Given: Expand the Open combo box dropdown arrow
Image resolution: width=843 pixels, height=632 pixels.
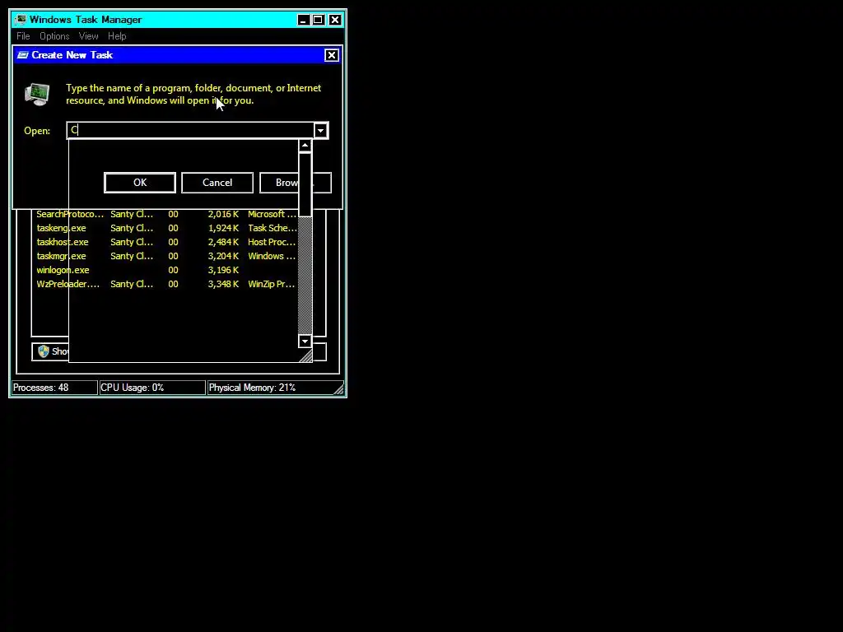Looking at the screenshot, I should point(320,131).
